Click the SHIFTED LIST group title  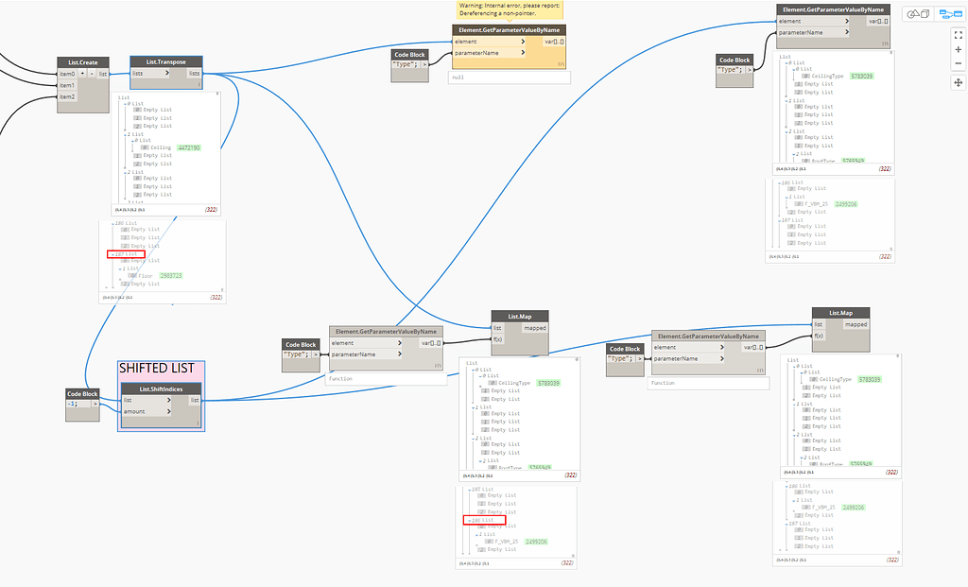pyautogui.click(x=157, y=369)
